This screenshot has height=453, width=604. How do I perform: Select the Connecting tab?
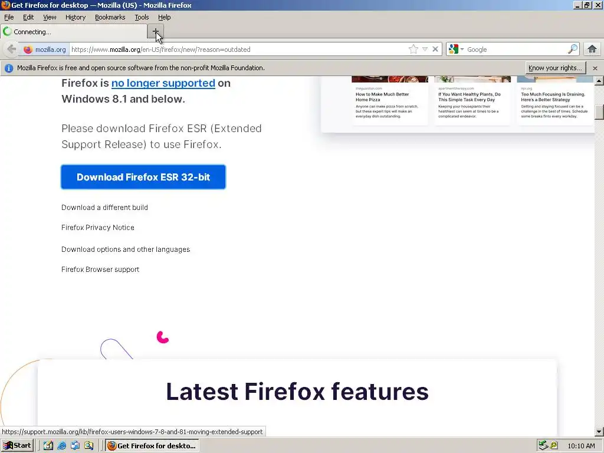point(74,32)
